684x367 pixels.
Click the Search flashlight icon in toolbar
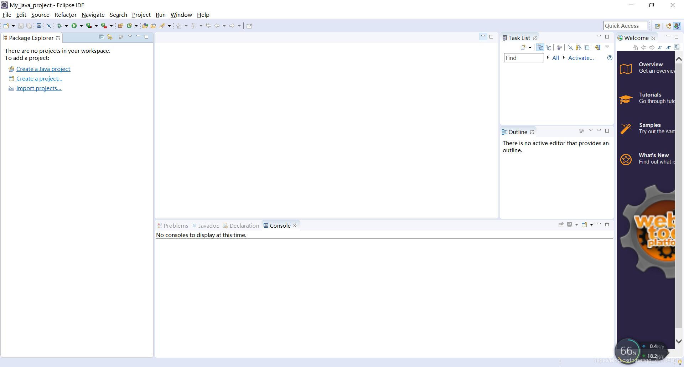click(162, 26)
